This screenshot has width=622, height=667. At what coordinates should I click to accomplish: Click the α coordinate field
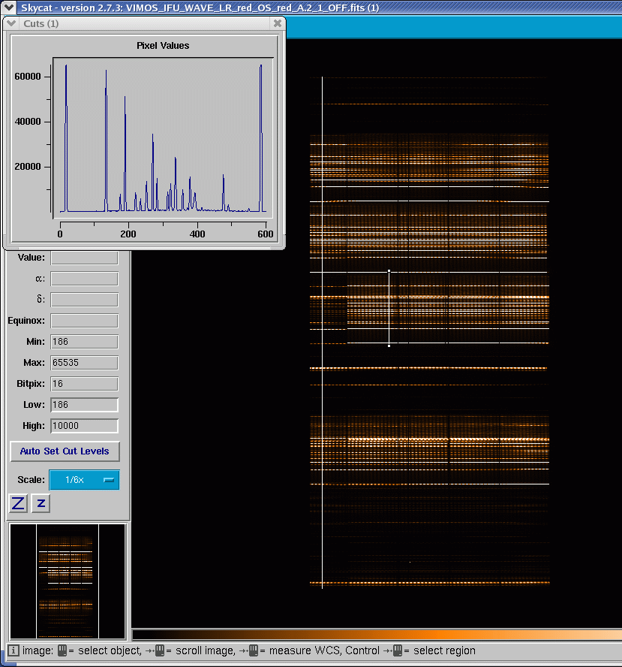[85, 279]
